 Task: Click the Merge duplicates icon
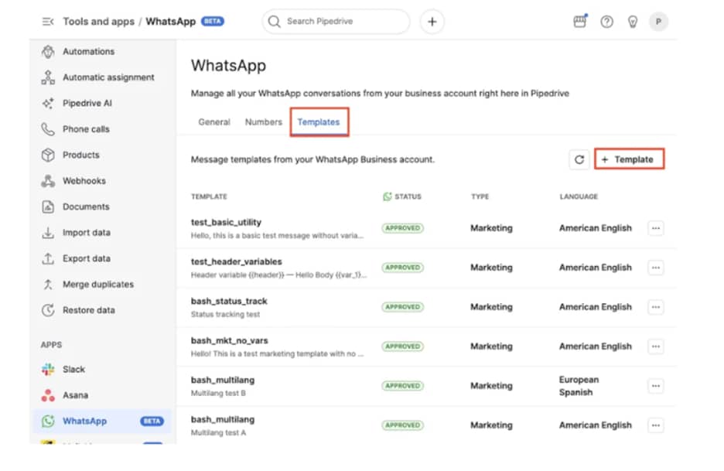click(x=48, y=285)
